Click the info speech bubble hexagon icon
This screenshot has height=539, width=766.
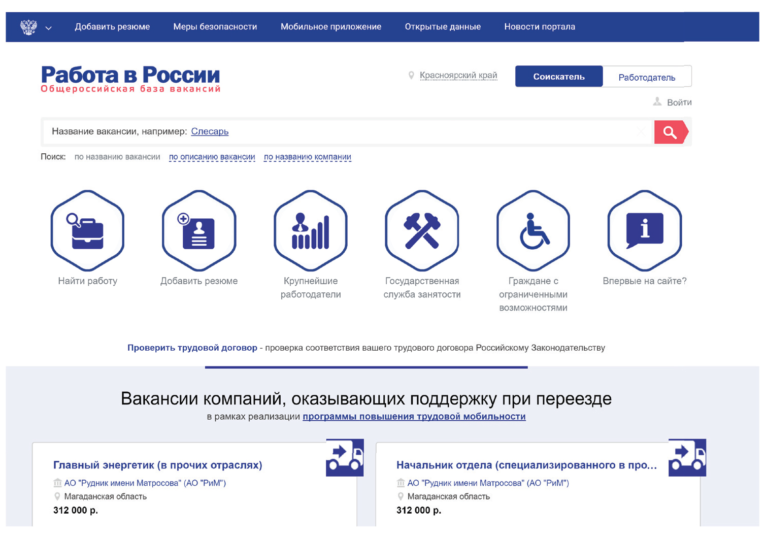645,230
